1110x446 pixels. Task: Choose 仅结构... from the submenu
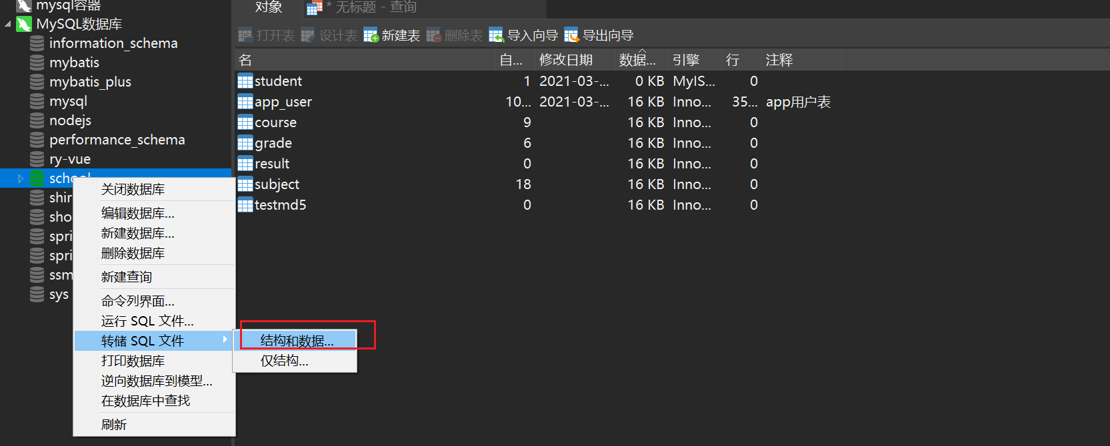(x=284, y=361)
